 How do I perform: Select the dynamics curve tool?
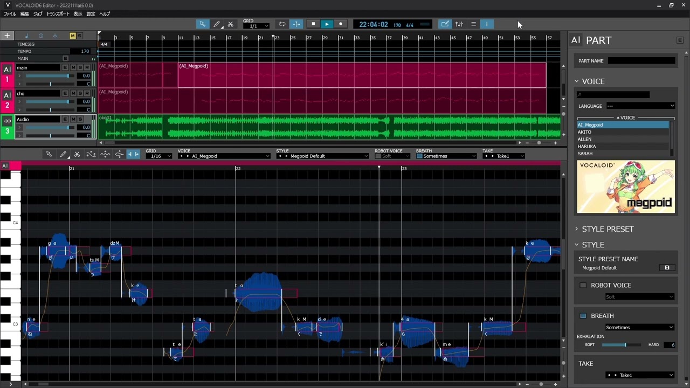coord(119,155)
